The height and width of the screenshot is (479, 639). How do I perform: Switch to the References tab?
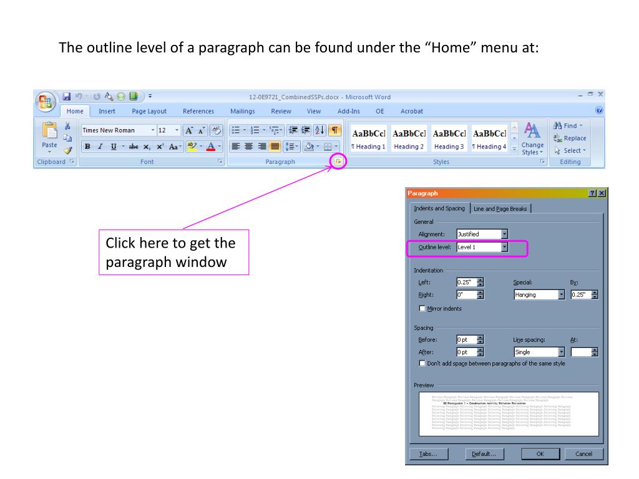click(198, 111)
